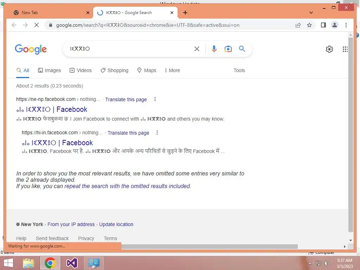Close the New Tab tab

click(88, 13)
